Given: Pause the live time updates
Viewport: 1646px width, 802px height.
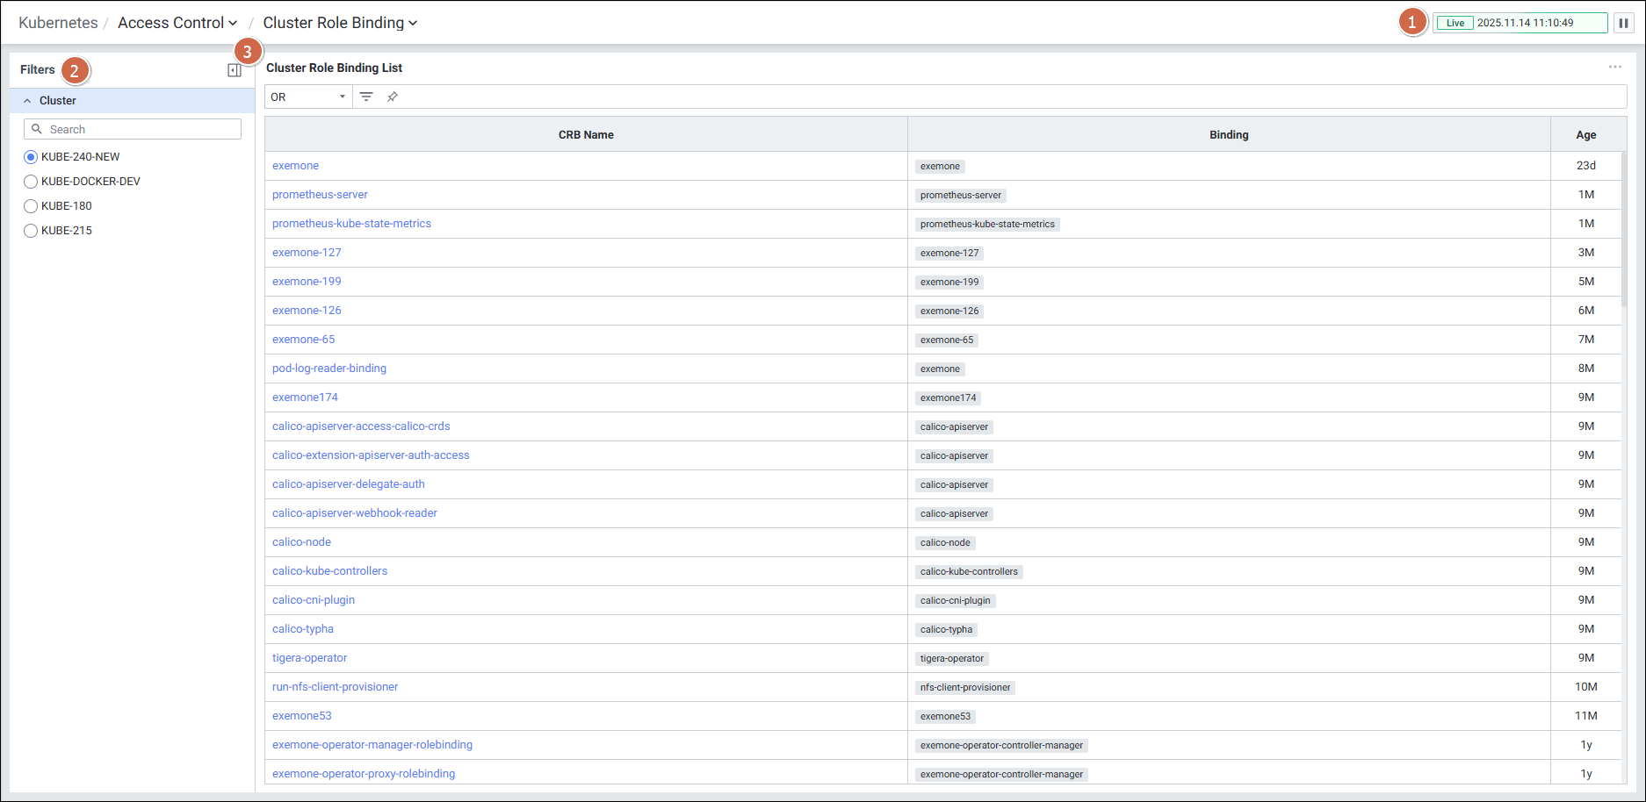Looking at the screenshot, I should point(1623,23).
